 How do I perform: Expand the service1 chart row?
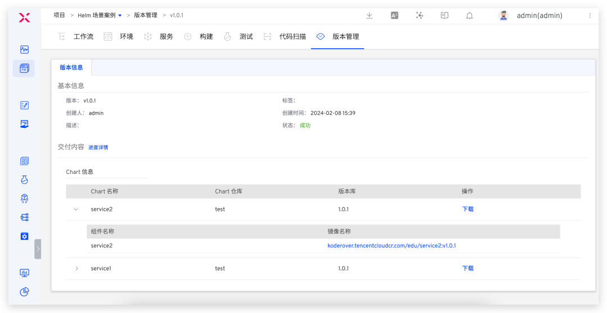coord(76,269)
